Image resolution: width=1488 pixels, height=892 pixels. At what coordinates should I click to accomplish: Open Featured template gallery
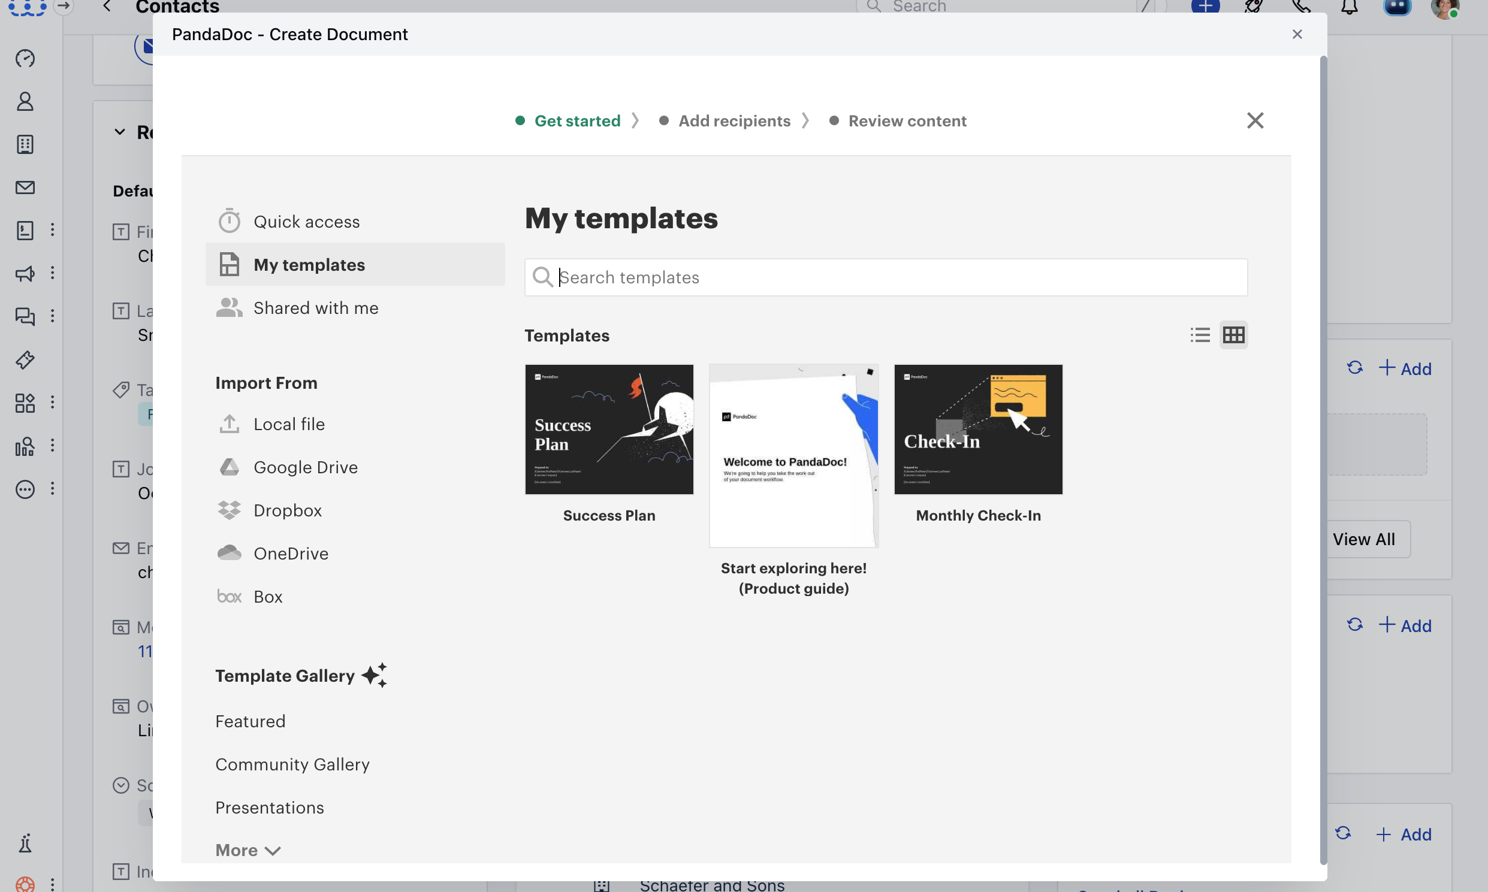point(250,721)
